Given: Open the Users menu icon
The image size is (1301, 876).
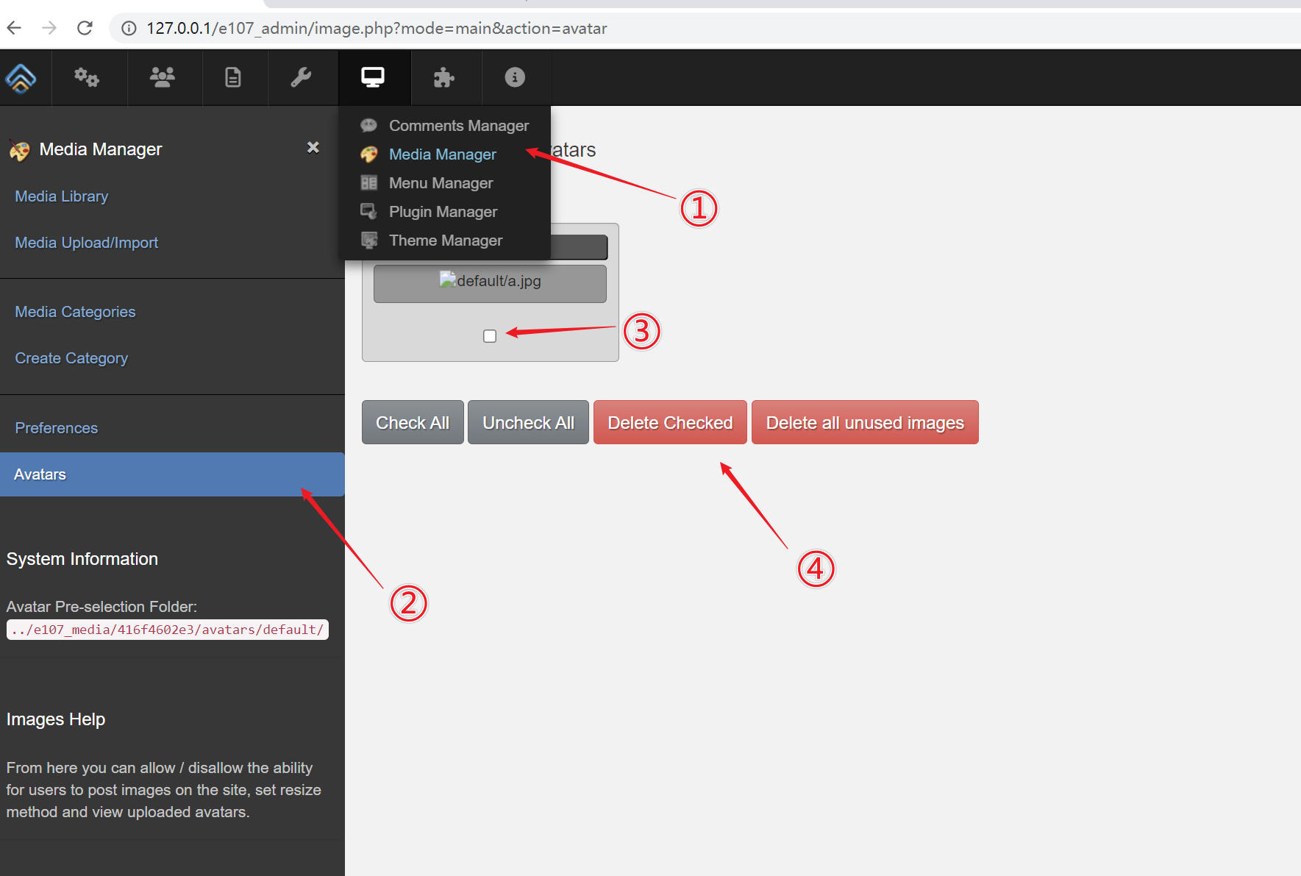Looking at the screenshot, I should [x=162, y=77].
